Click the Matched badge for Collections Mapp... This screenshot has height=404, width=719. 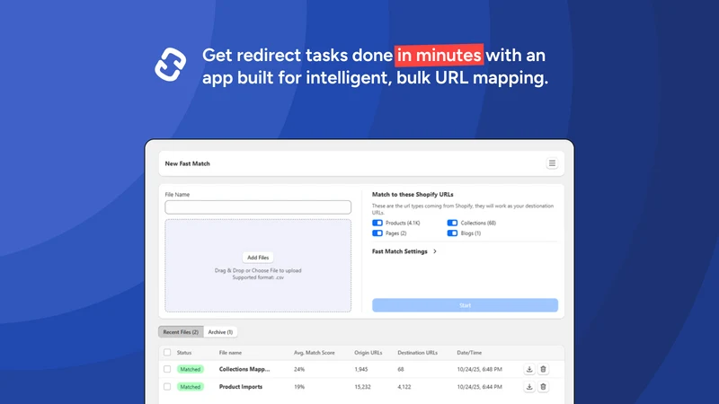[x=190, y=369]
